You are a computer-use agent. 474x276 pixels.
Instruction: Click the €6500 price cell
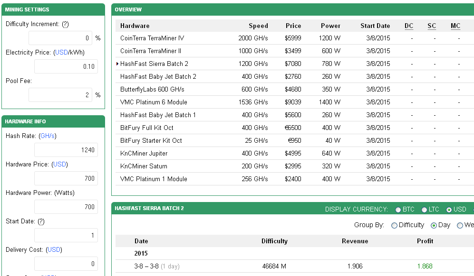click(293, 128)
